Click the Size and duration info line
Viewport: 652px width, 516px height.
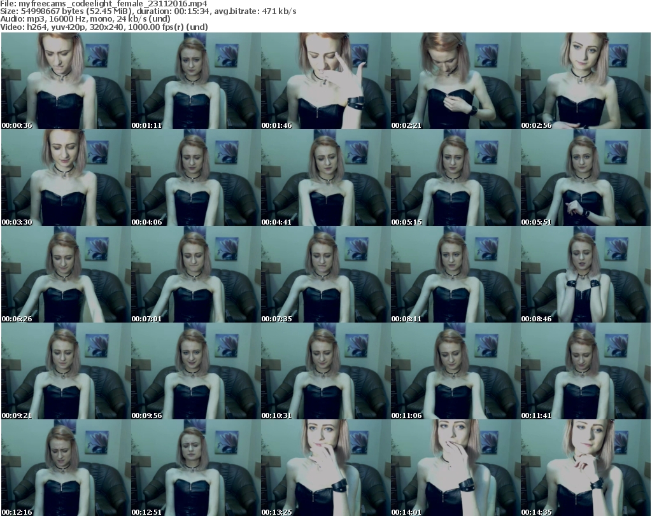(x=148, y=11)
